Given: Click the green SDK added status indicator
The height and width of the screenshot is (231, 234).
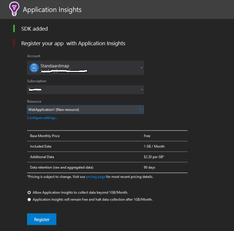Looking at the screenshot, I should click(14, 28).
